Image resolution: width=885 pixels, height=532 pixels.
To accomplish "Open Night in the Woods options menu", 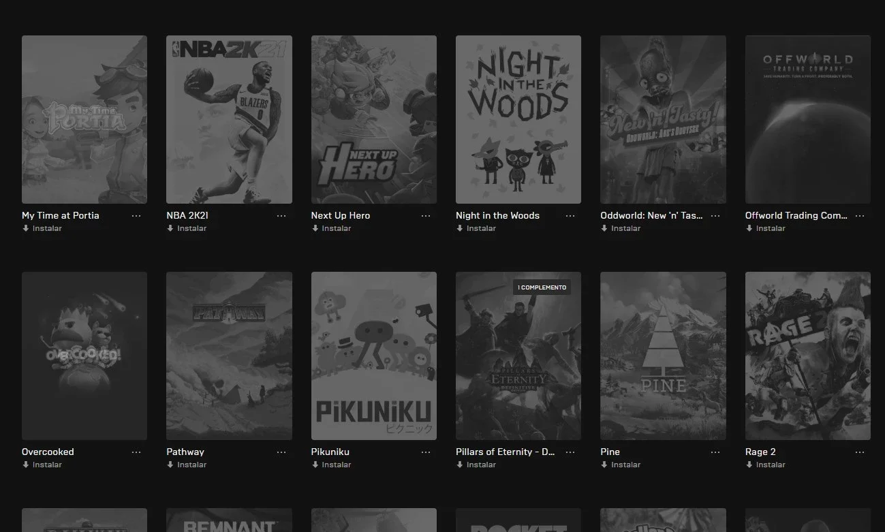I will tap(570, 216).
